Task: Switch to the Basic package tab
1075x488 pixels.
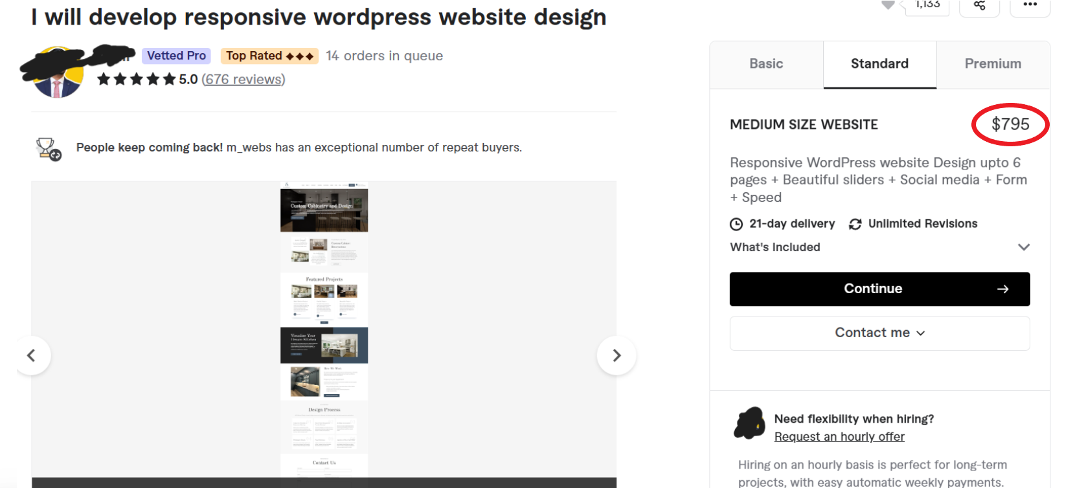Action: (766, 64)
